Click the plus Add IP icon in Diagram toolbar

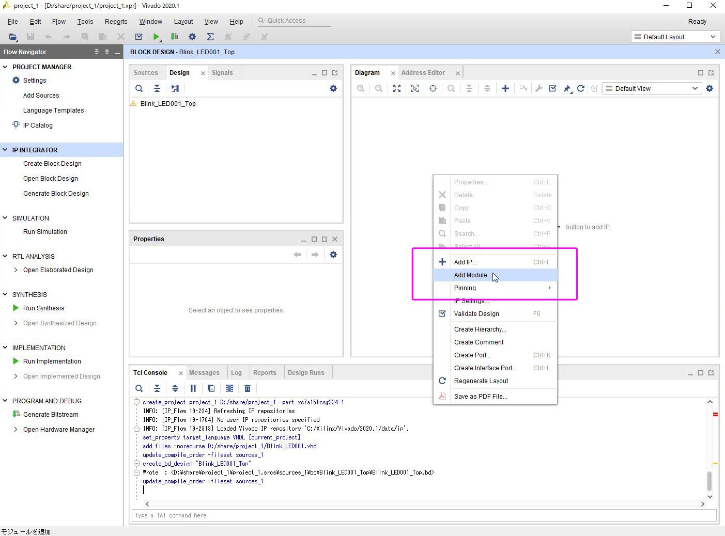tap(505, 88)
